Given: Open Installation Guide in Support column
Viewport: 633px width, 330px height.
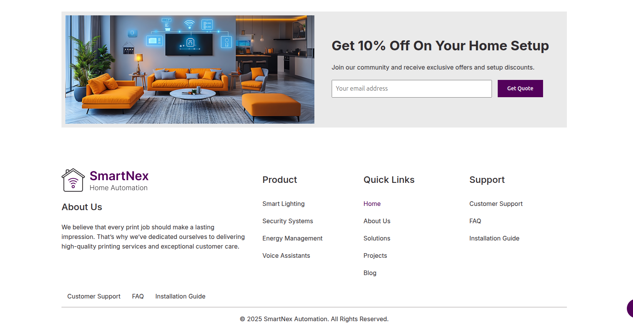Looking at the screenshot, I should (x=494, y=239).
